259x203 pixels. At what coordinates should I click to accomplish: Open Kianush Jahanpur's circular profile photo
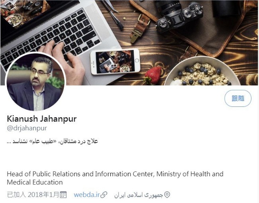tap(35, 82)
